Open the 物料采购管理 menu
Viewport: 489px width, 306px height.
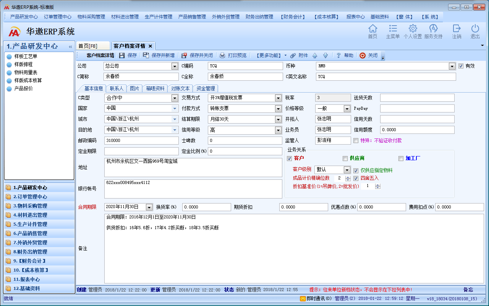91,17
